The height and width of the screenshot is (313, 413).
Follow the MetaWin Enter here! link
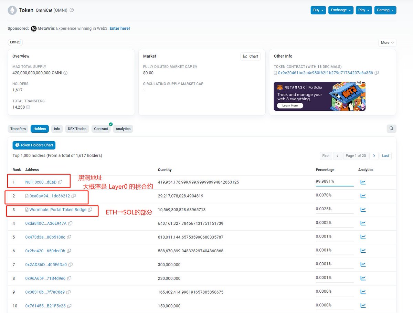pos(119,29)
